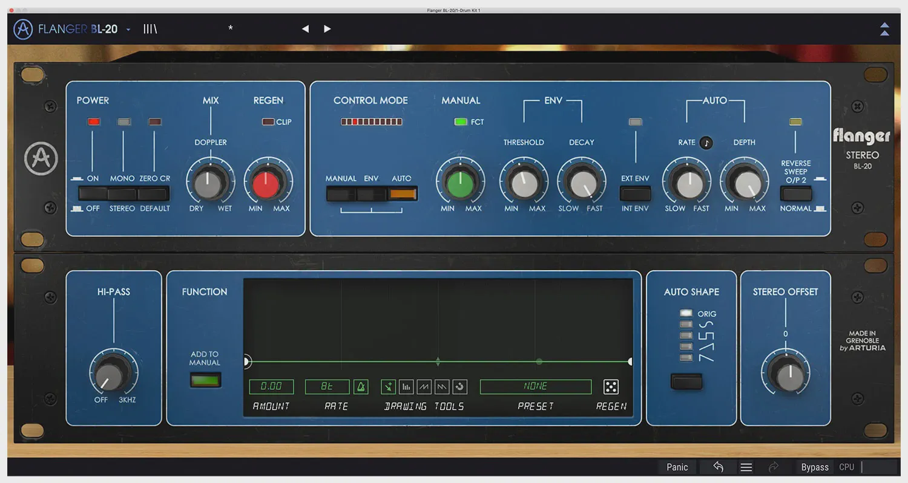Expand the advanced panel with double-arrow button
The width and height of the screenshot is (908, 483).
884,29
